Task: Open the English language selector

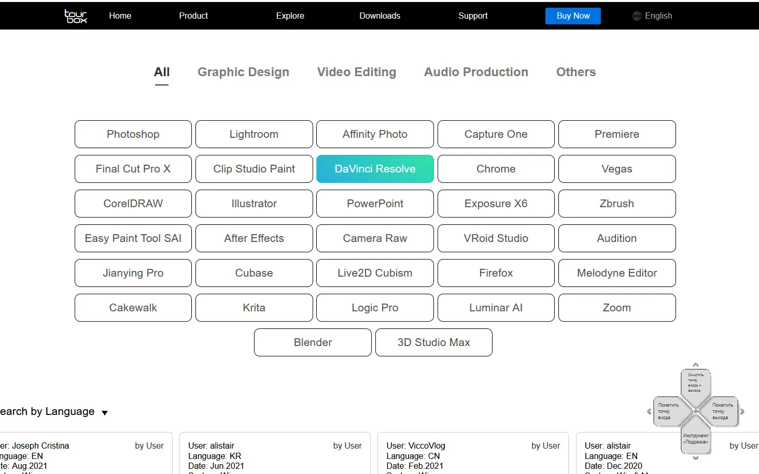Action: 658,16
